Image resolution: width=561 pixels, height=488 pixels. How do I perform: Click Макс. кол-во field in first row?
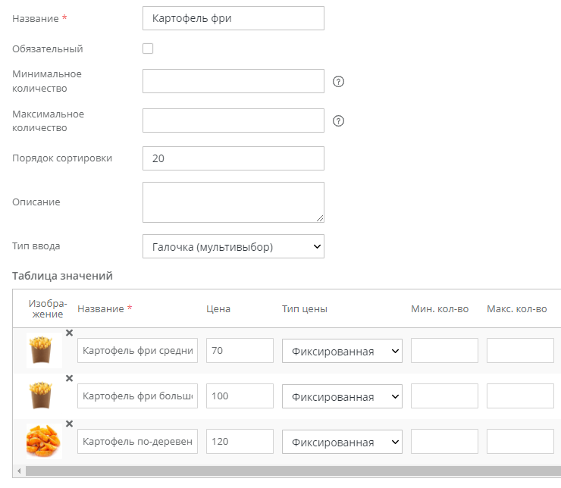[520, 351]
